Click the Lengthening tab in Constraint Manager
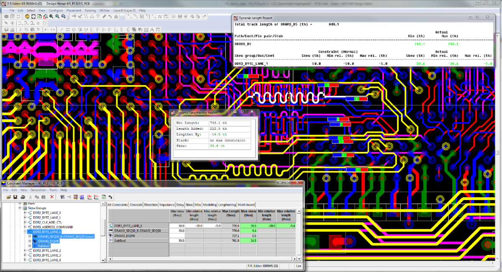The image size is (502, 272). pyautogui.click(x=227, y=205)
